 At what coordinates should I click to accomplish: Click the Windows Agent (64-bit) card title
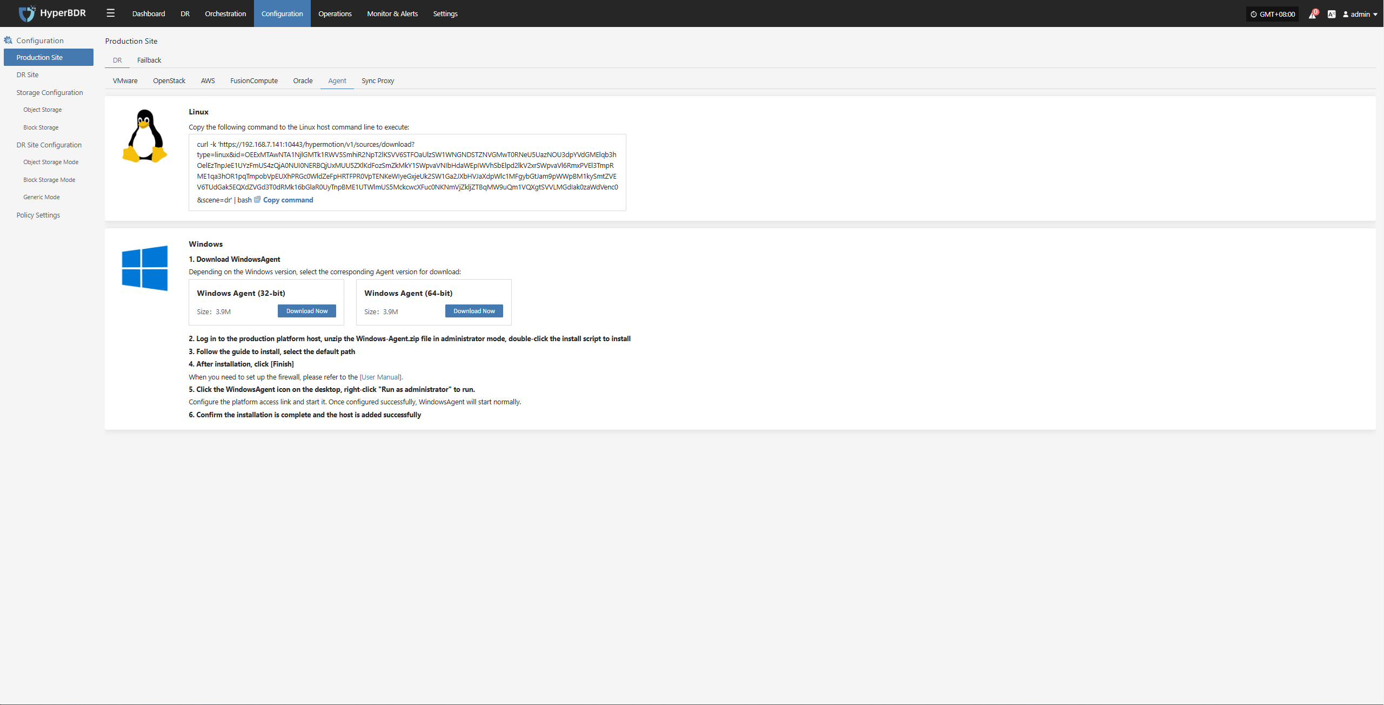pyautogui.click(x=409, y=293)
